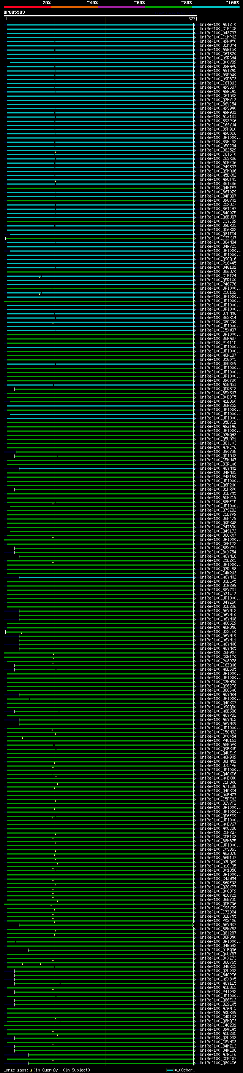
Task: Click the white query sequence ruler bar
Action: [100, 15]
